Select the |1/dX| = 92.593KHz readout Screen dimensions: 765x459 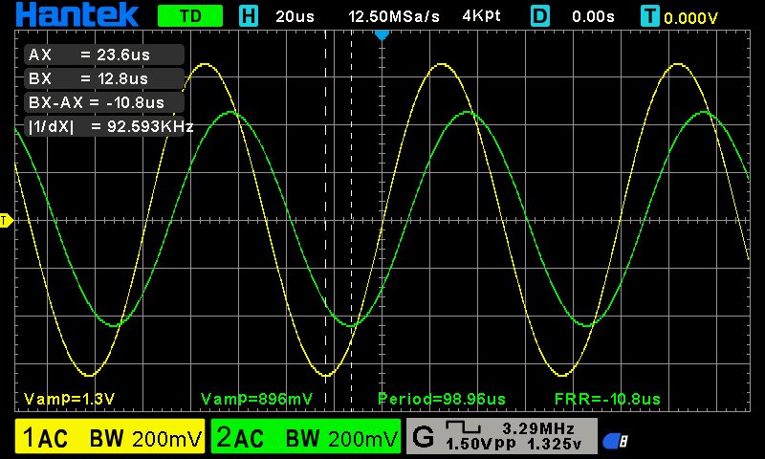click(109, 126)
